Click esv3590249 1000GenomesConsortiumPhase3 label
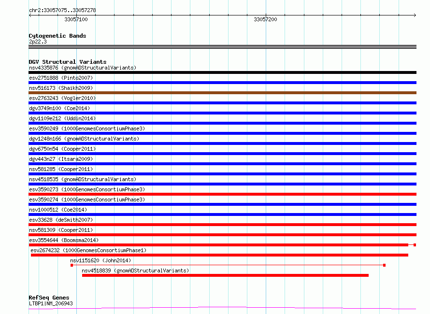The height and width of the screenshot is (314, 430). coord(87,128)
